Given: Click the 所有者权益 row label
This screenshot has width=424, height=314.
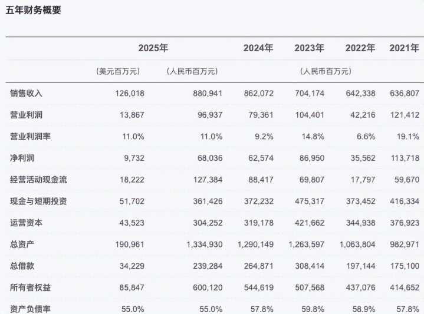Looking at the screenshot, I should point(30,287).
